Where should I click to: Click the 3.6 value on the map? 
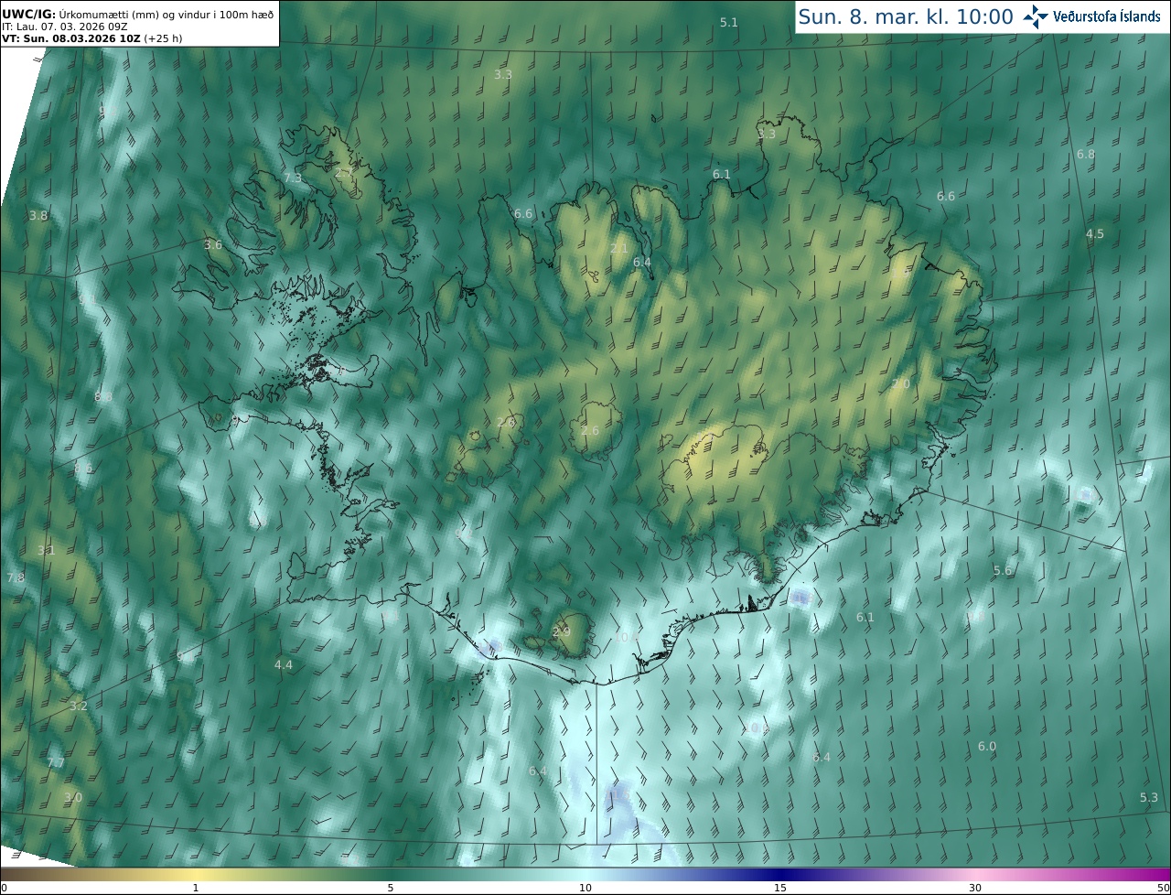213,245
